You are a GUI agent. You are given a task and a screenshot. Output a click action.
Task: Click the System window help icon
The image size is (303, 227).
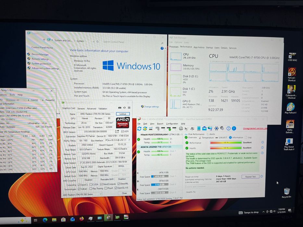click(x=162, y=48)
